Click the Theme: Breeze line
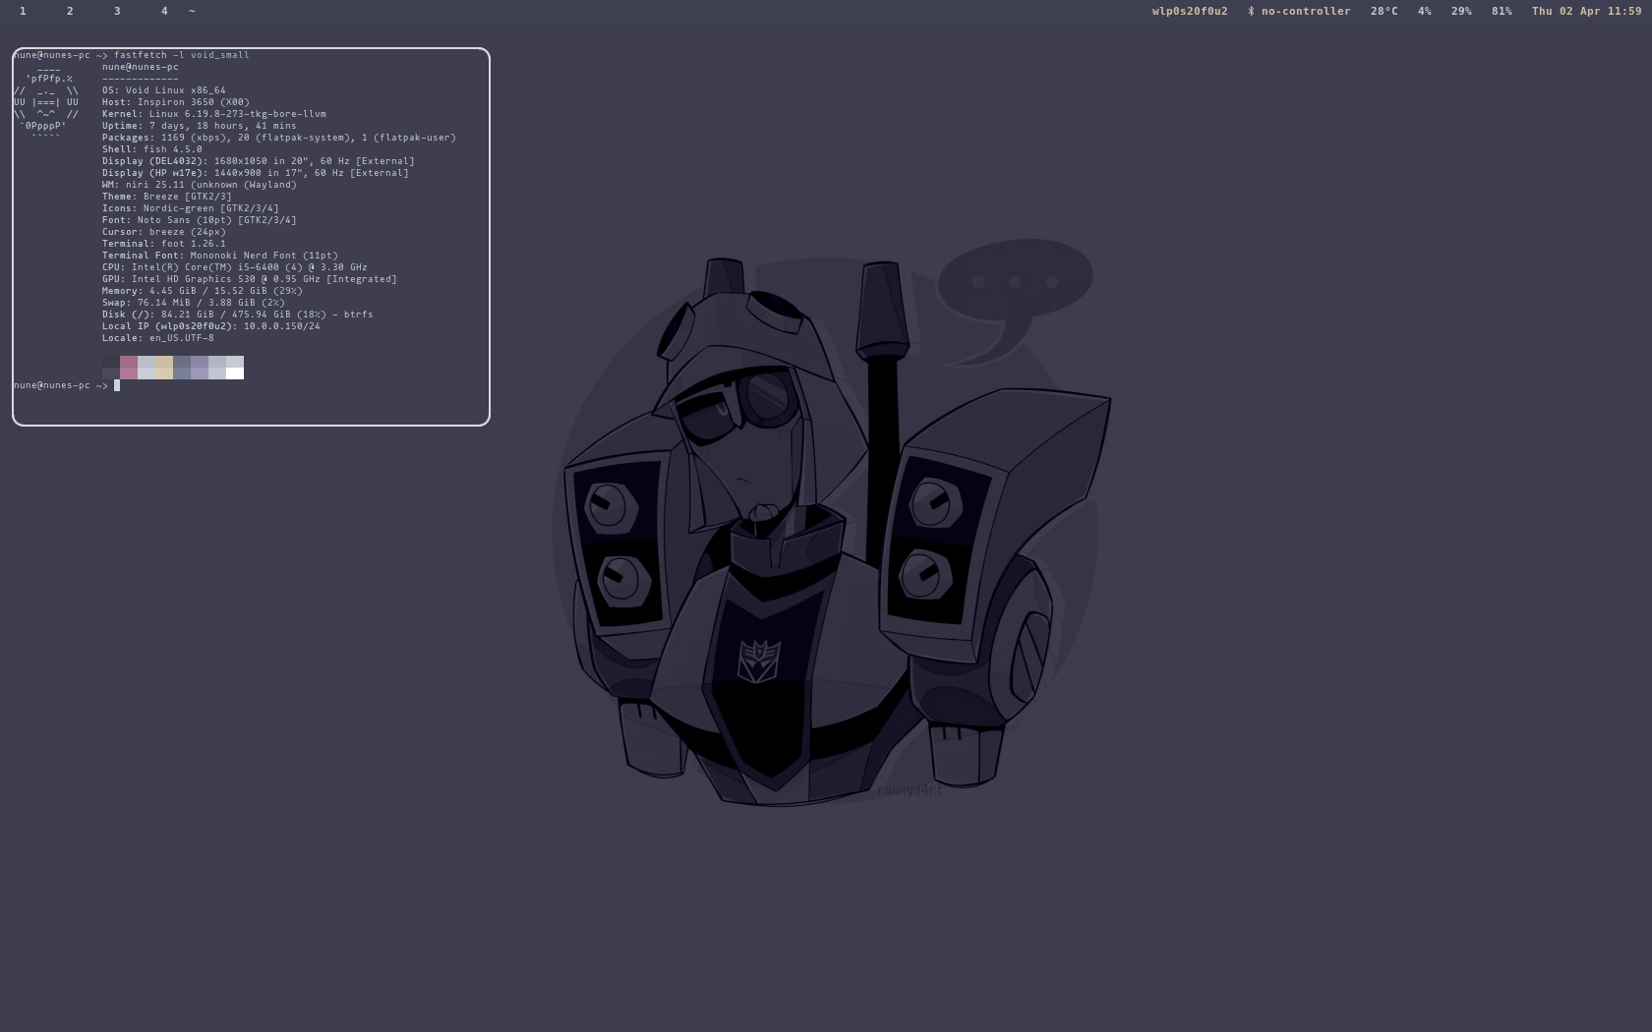The width and height of the screenshot is (1652, 1032). point(167,197)
